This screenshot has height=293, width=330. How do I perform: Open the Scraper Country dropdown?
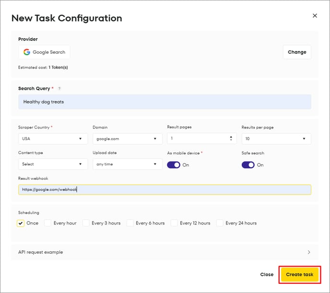click(53, 139)
